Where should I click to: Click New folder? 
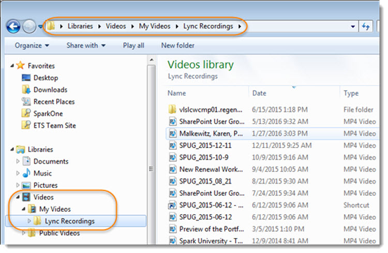[177, 45]
